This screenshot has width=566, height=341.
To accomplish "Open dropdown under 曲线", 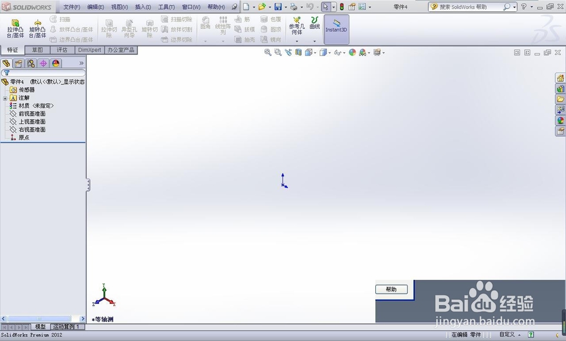I will tap(314, 41).
